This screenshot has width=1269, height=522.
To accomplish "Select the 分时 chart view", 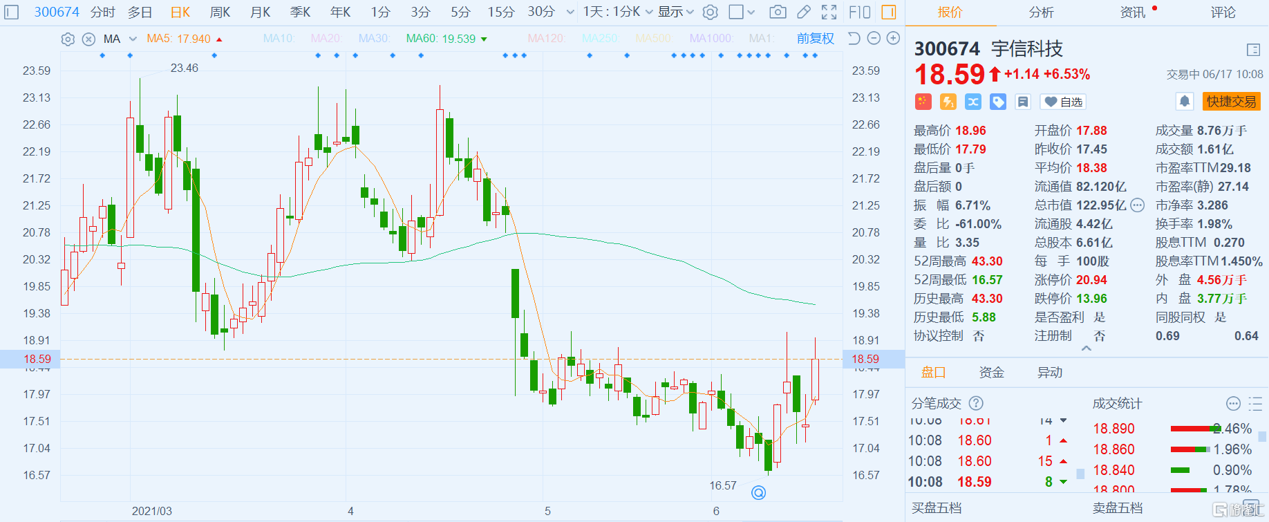I will [x=103, y=12].
